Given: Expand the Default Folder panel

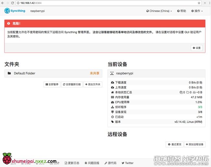Looking at the screenshot, I should 53,73.
